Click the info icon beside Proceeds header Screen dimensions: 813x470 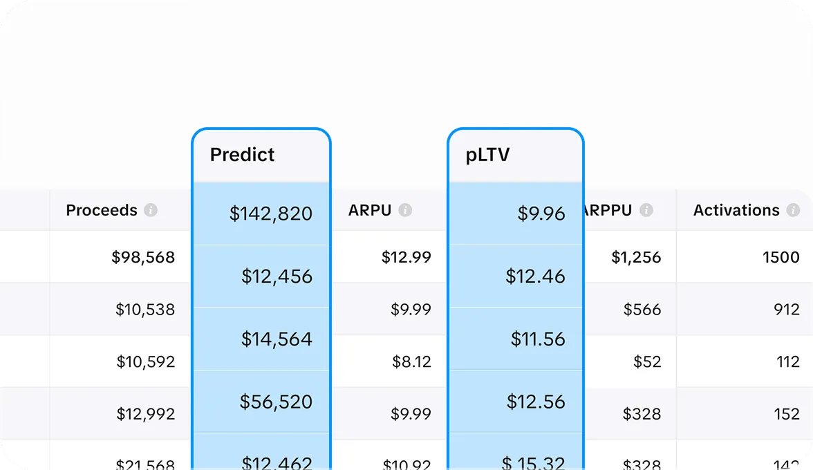[151, 210]
